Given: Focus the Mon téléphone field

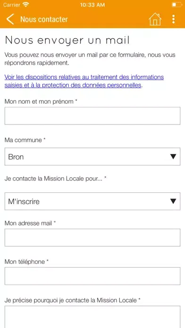Looking at the screenshot, I should 92,276.
